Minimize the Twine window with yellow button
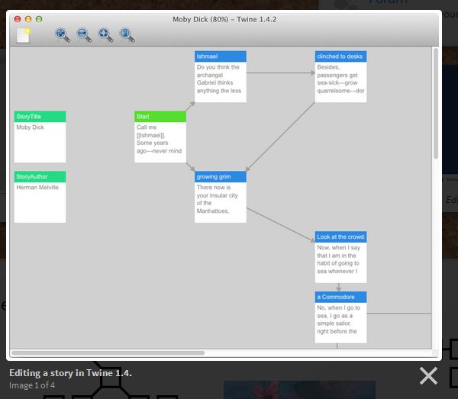Viewport: 458px width, 399px height. pos(28,19)
